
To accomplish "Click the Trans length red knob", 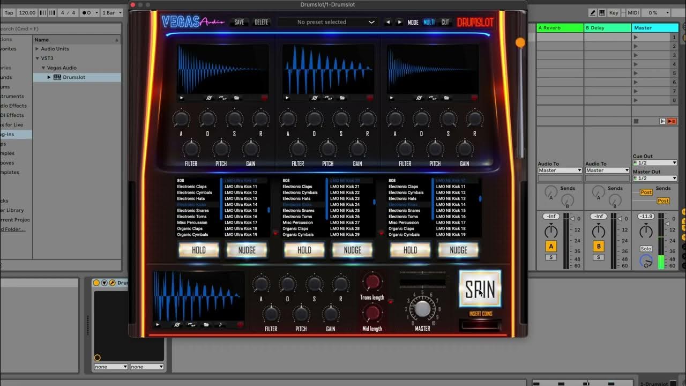I will (372, 281).
